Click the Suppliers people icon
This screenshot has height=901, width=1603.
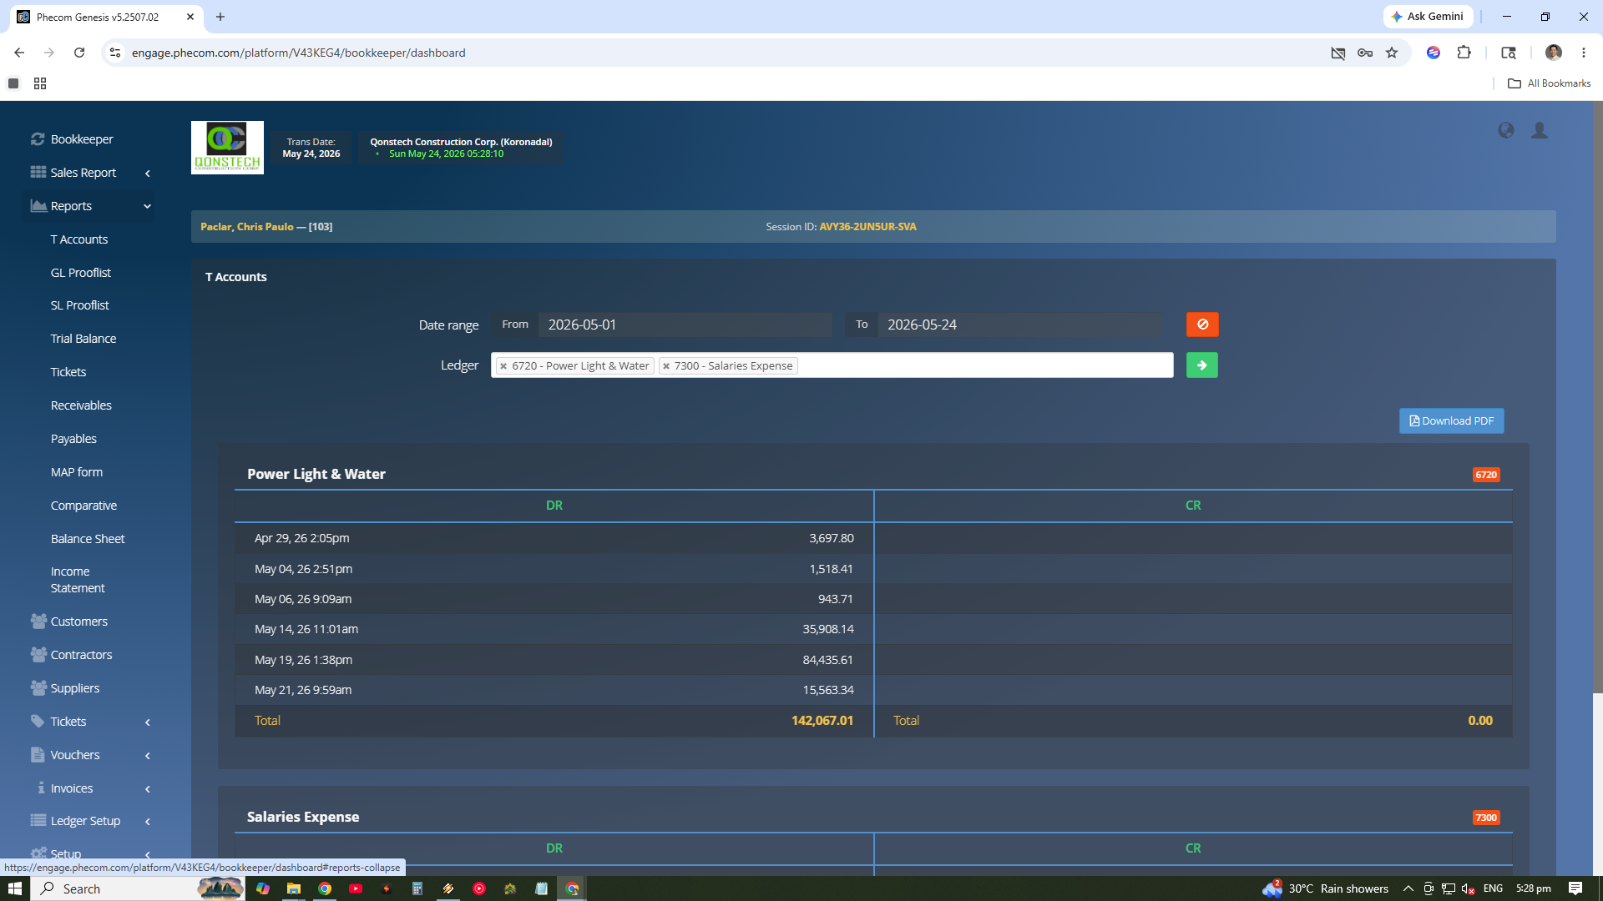pos(38,687)
